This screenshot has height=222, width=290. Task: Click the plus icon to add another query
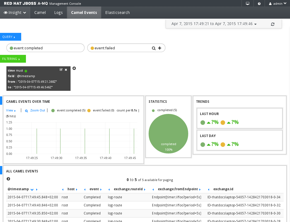(159, 48)
